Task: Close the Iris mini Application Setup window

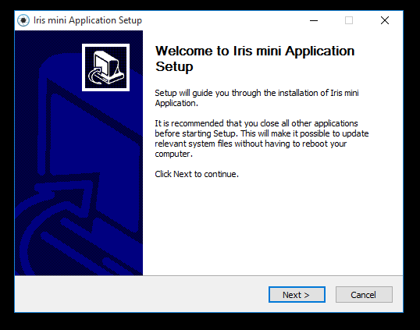Action: click(385, 20)
